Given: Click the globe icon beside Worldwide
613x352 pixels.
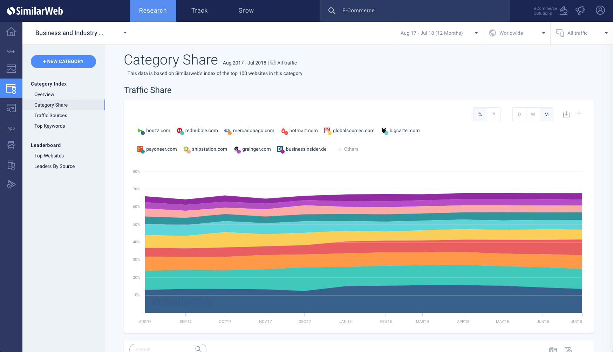Looking at the screenshot, I should (x=492, y=33).
